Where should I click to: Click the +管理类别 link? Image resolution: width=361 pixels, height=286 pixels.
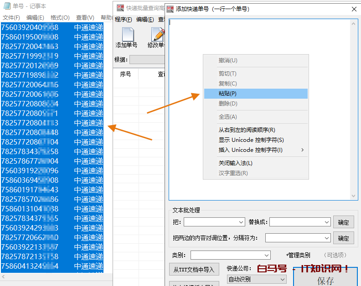[298, 256]
